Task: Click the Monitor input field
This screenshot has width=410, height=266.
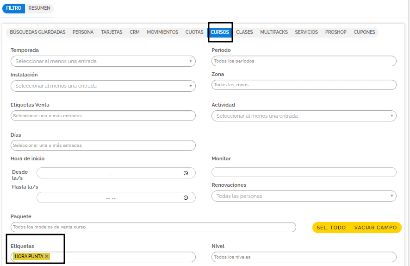Action: tap(304, 172)
